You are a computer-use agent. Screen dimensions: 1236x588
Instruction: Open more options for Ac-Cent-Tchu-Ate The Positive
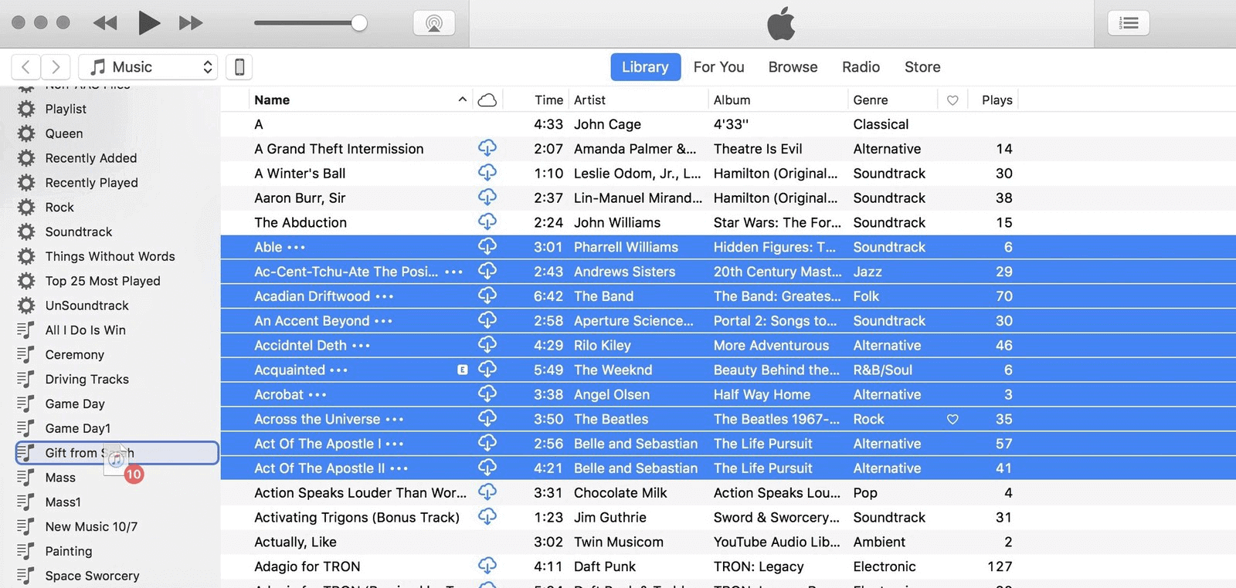pyautogui.click(x=454, y=272)
